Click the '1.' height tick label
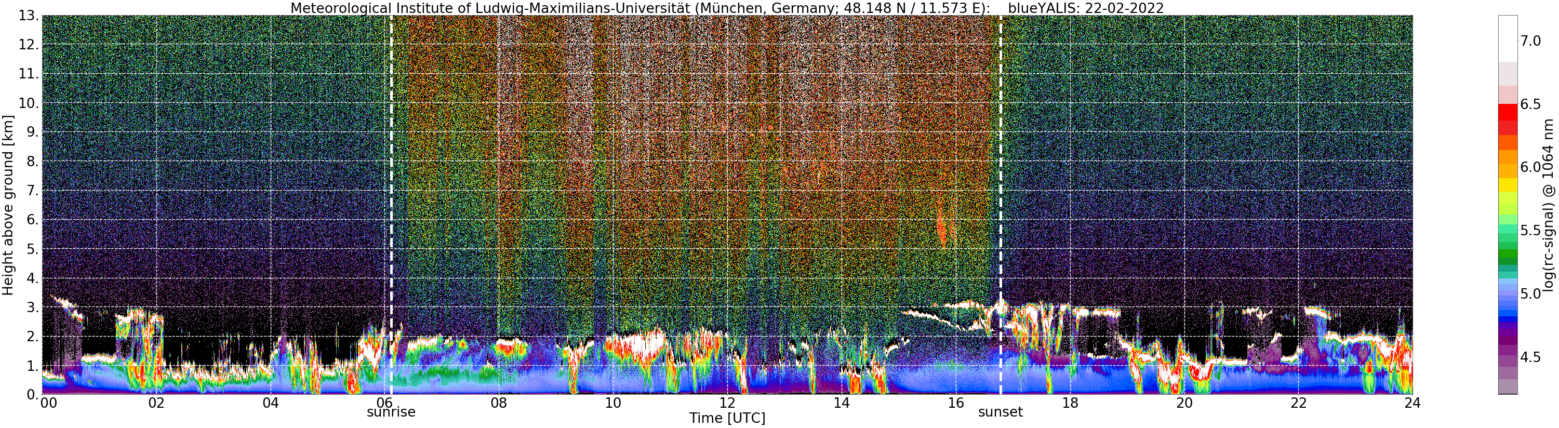The width and height of the screenshot is (1559, 428). [x=32, y=365]
